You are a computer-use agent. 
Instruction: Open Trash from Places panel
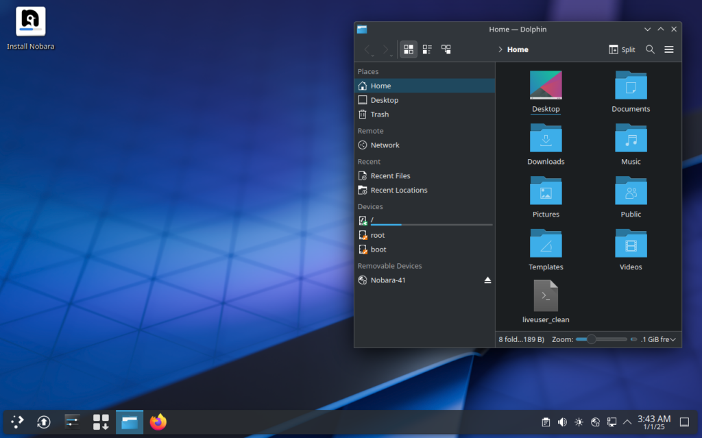pos(424,114)
